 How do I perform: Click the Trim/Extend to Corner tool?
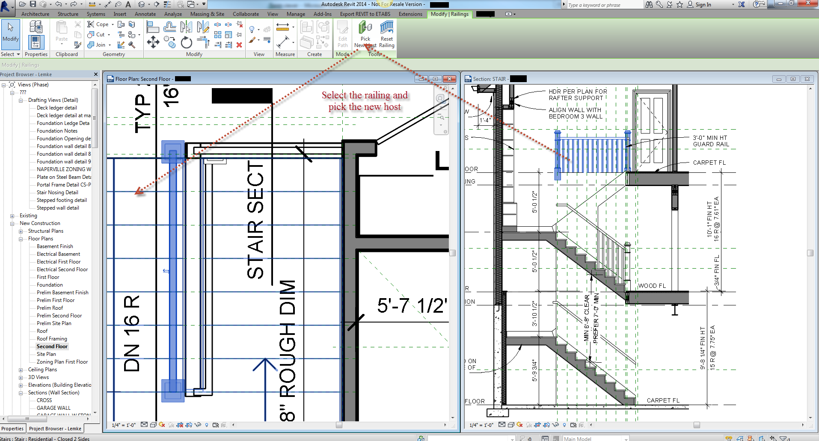[x=203, y=42]
